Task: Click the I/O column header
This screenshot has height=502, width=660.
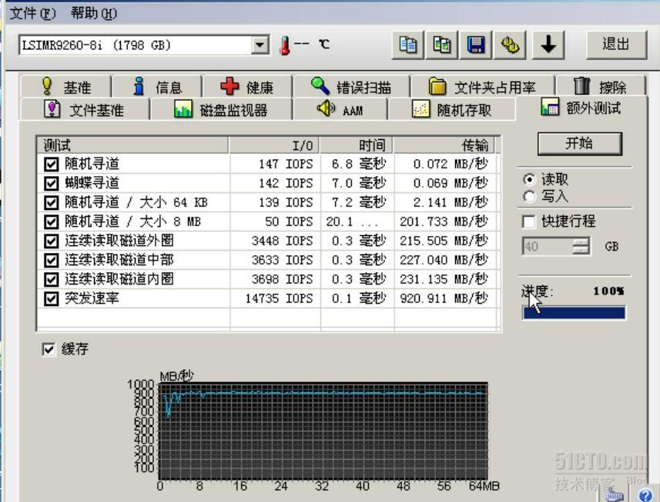Action: click(274, 145)
